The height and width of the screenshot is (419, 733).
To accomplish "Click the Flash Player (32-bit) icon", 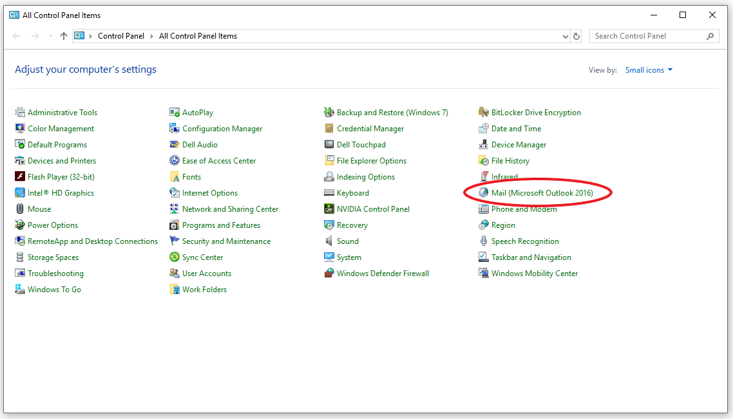I will [x=20, y=177].
